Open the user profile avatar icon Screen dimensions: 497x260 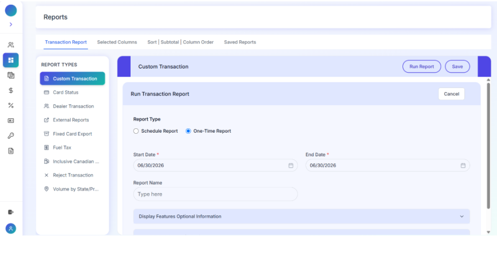tap(11, 229)
